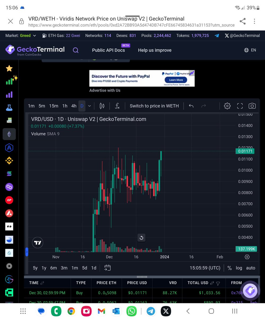This screenshot has width=265, height=319.
Task: Open the browser three-dot menu
Action: tap(254, 21)
